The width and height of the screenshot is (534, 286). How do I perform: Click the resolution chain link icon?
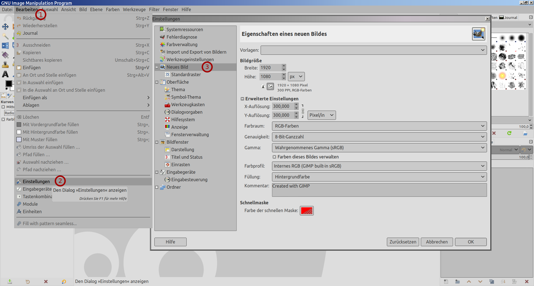[303, 111]
